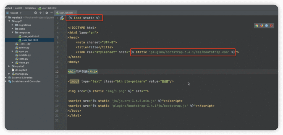Click the collapse-all icon in Project toolbar

[41, 13]
